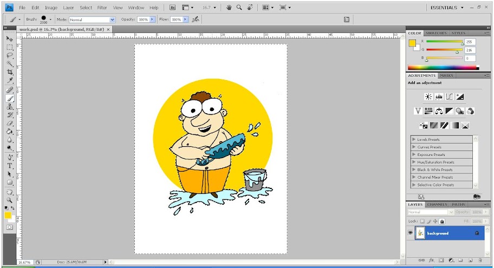
Task: Reset default foreground and background colors
Action: point(6,208)
